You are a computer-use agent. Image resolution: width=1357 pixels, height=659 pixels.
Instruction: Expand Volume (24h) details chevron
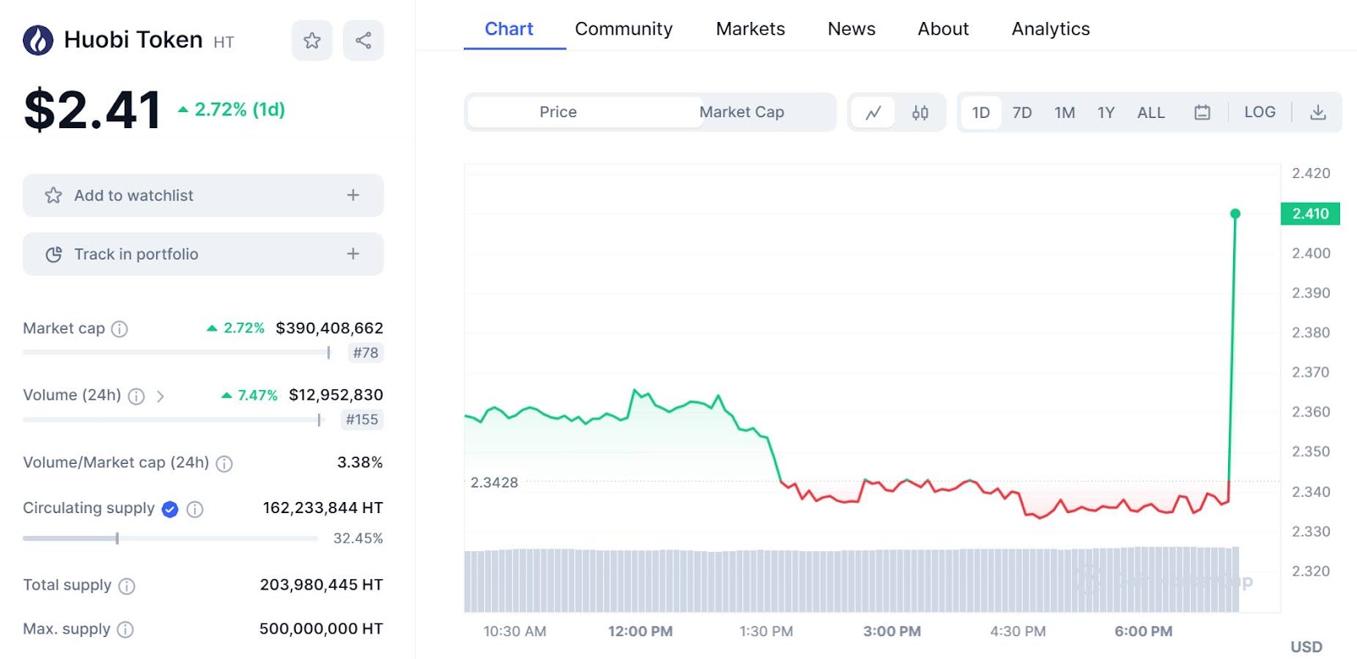[160, 396]
